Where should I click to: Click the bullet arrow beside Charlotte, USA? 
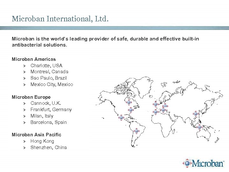pos(24,66)
